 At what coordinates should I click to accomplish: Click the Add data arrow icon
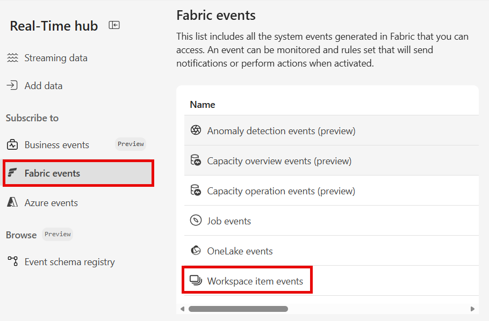coord(12,85)
